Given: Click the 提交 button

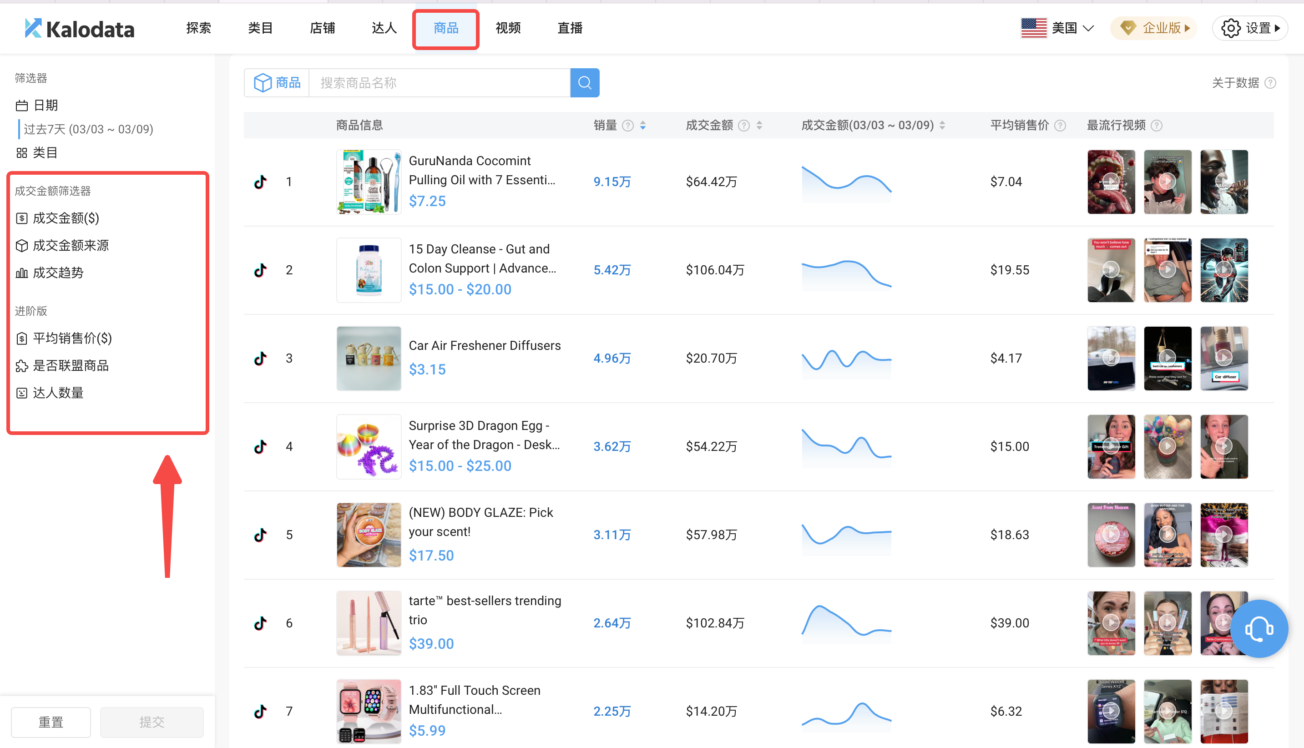Looking at the screenshot, I should [x=152, y=722].
